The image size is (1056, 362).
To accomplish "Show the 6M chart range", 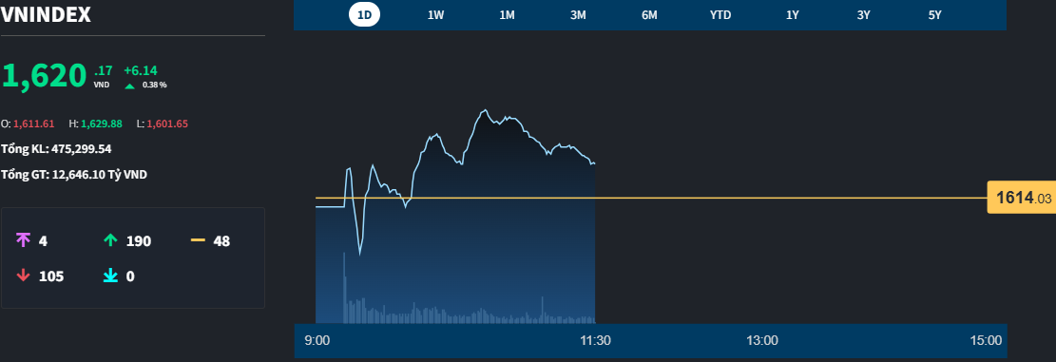I will click(x=649, y=15).
